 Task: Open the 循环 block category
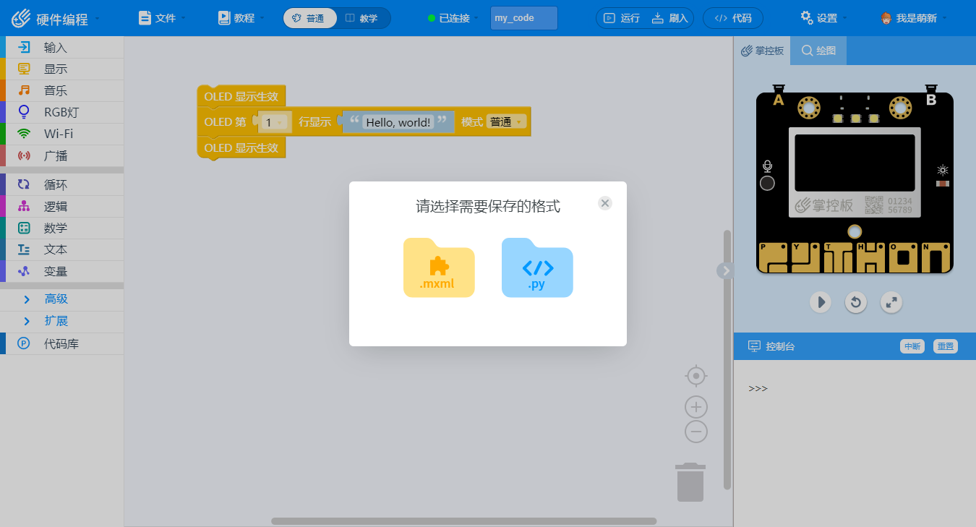62,185
